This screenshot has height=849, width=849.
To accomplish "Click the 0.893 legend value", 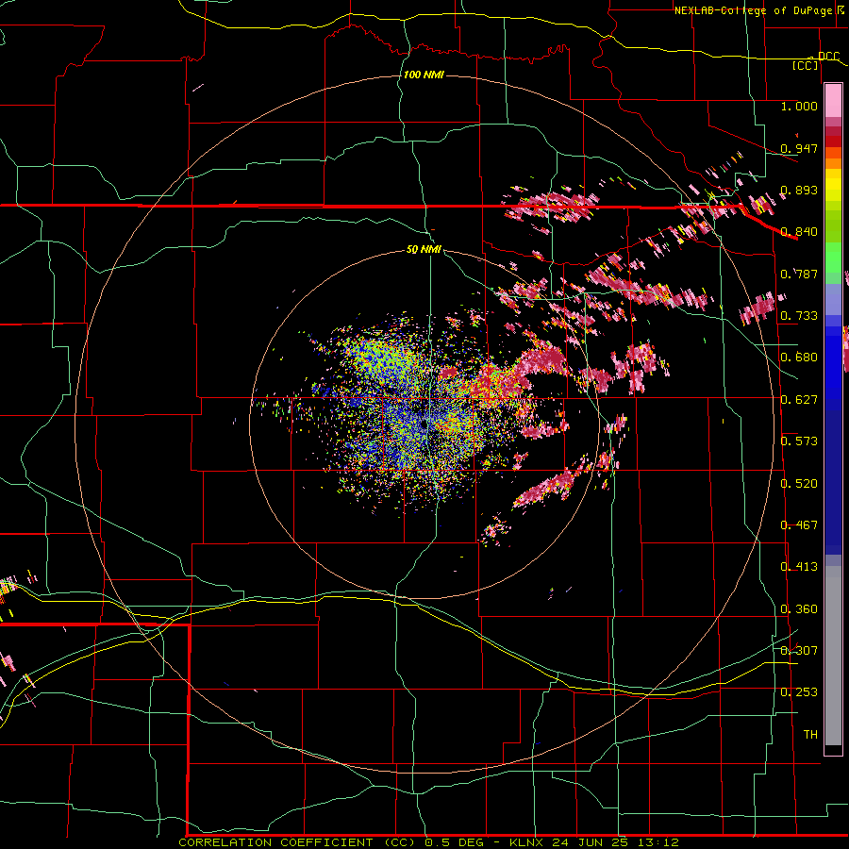I will pyautogui.click(x=799, y=190).
